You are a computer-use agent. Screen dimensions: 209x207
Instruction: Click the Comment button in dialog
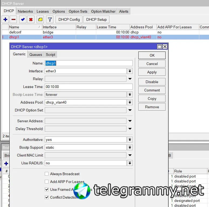[152, 90]
